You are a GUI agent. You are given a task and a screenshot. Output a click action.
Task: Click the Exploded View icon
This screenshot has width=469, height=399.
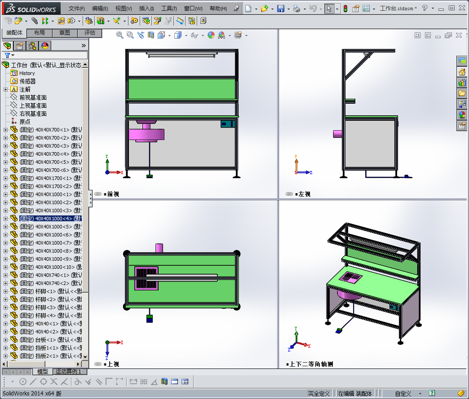157,21
